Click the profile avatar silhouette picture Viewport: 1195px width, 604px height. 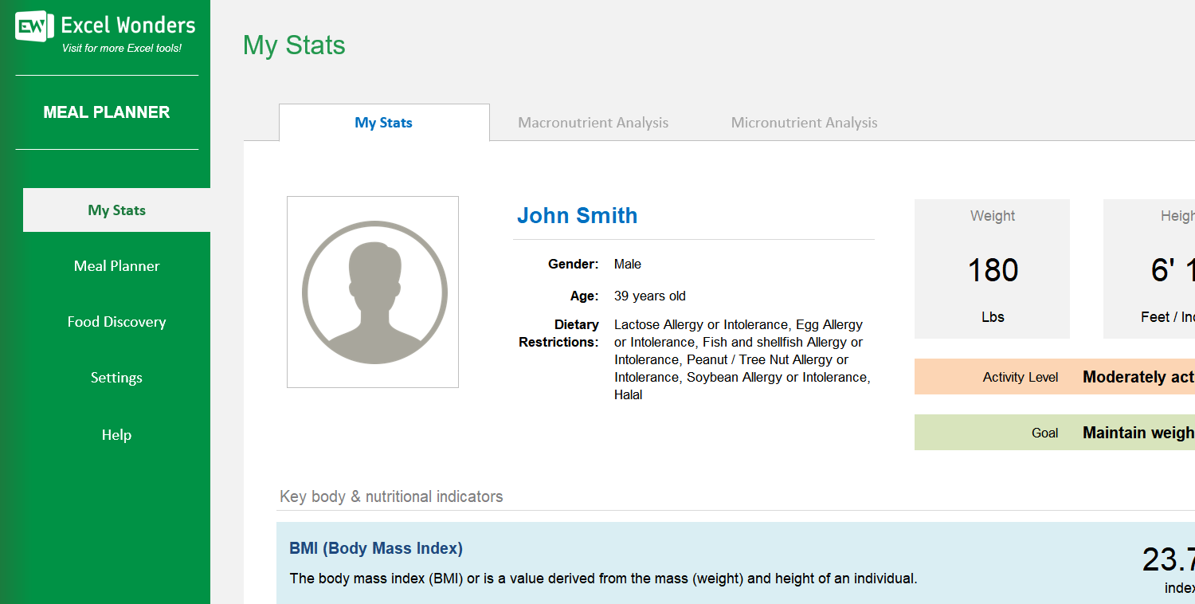click(373, 292)
